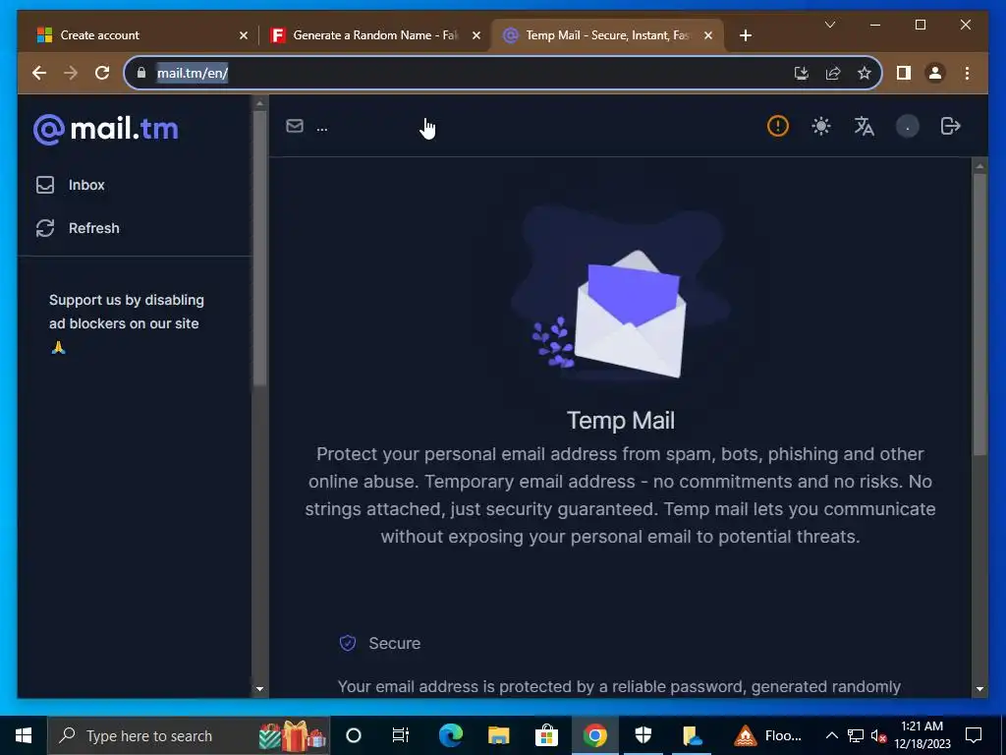Click the Chrome taskbar icon
1006x755 pixels.
click(594, 735)
